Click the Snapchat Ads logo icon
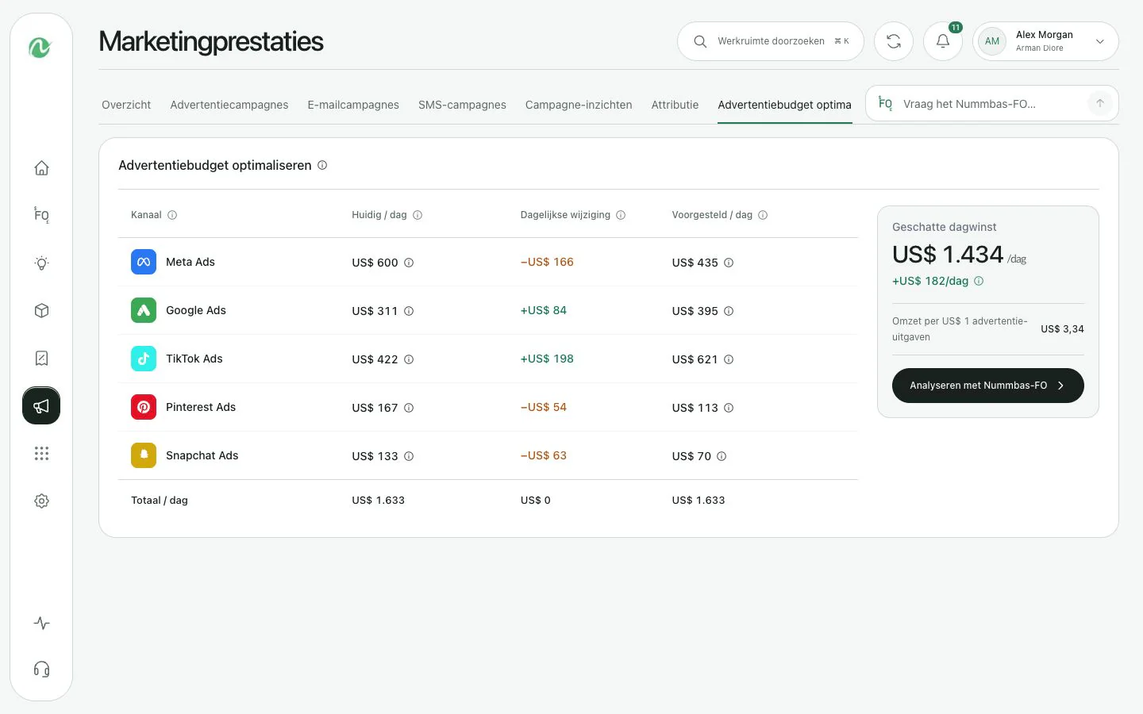The height and width of the screenshot is (714, 1143). pyautogui.click(x=144, y=455)
